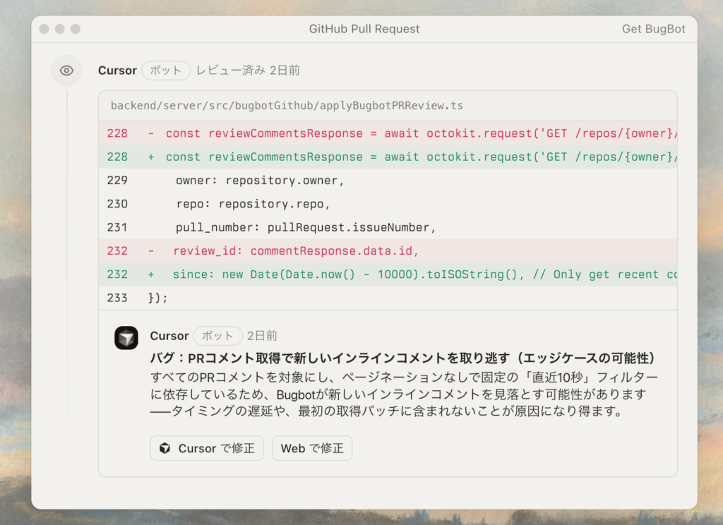This screenshot has width=723, height=525.
Task: Click the 'ボット' badge in comment
Action: point(217,336)
